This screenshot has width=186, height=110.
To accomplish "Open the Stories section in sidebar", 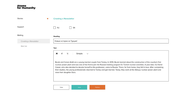I will pyautogui.click(x=20, y=19).
